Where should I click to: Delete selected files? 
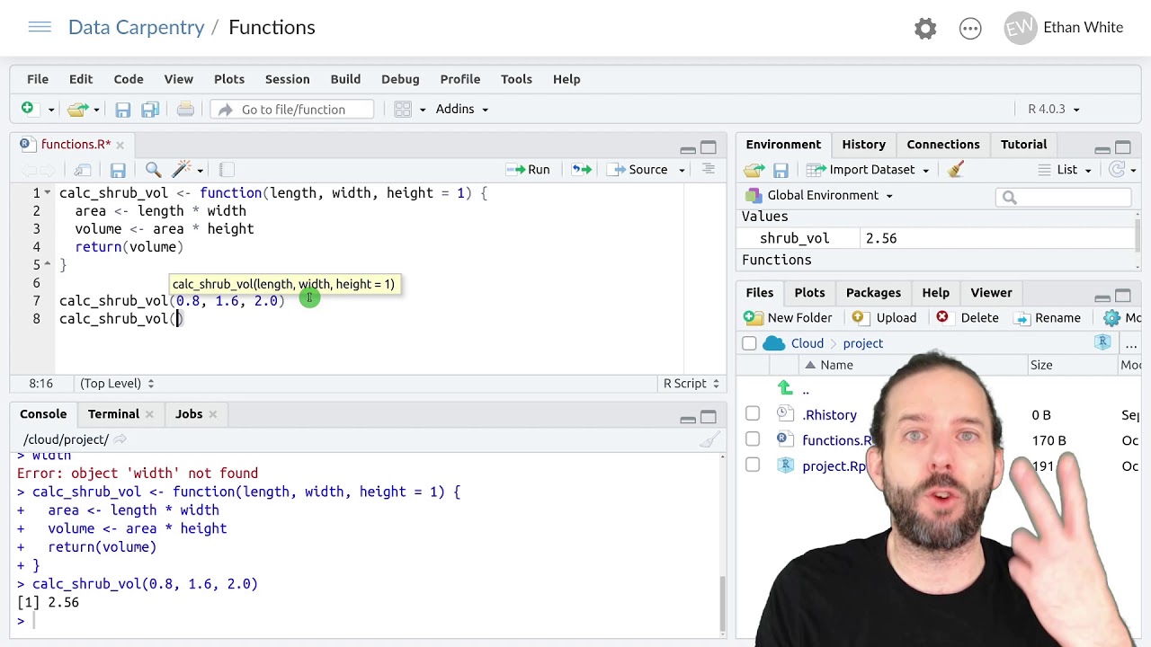968,318
